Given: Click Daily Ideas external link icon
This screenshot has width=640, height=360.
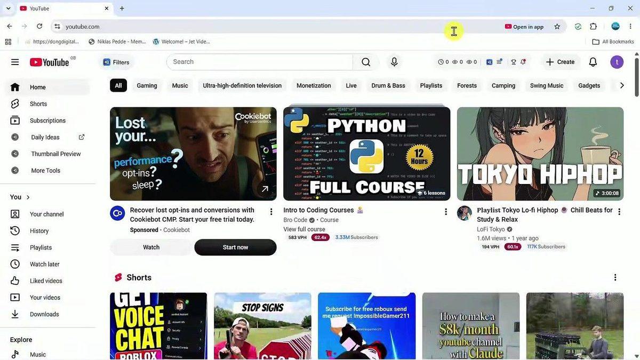Looking at the screenshot, I should (82, 137).
